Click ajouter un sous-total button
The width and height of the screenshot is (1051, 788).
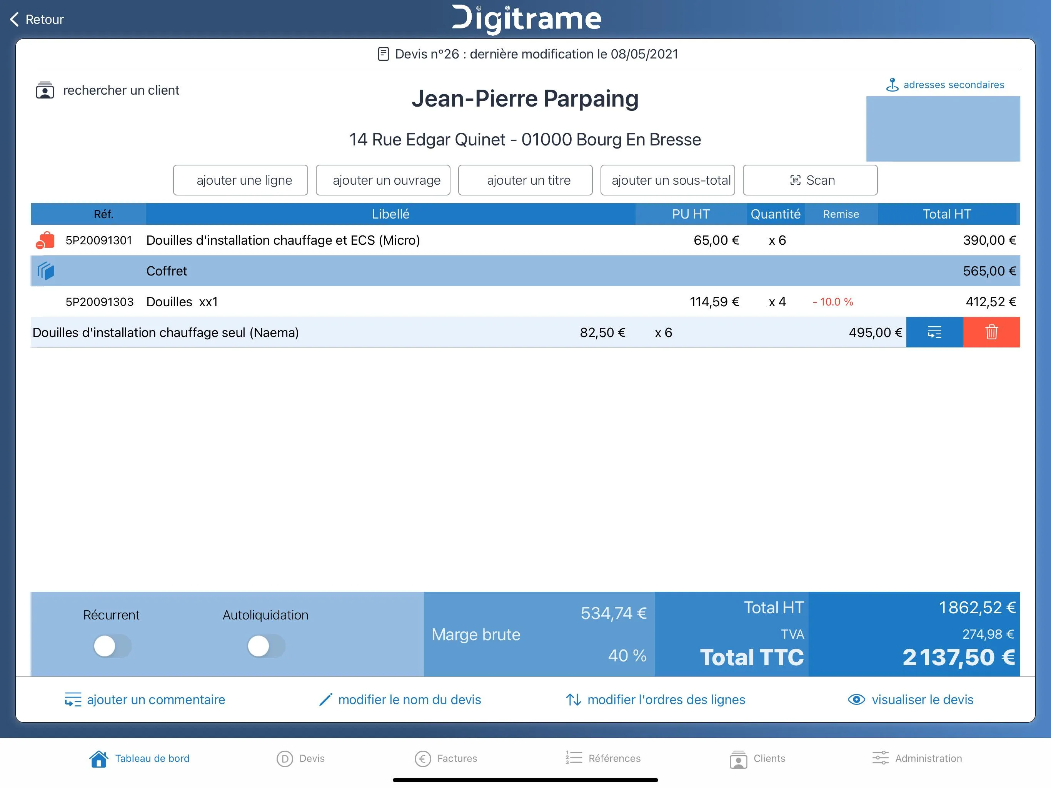pyautogui.click(x=667, y=180)
